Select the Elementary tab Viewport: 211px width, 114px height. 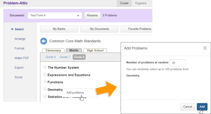[x=53, y=51]
